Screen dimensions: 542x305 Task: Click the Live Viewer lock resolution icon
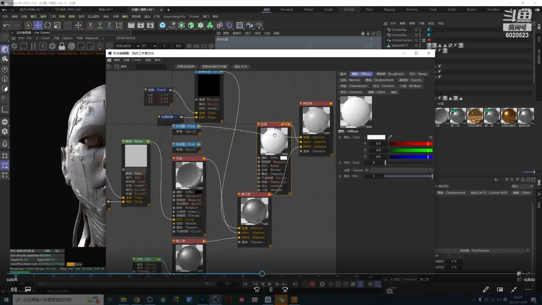[62, 46]
